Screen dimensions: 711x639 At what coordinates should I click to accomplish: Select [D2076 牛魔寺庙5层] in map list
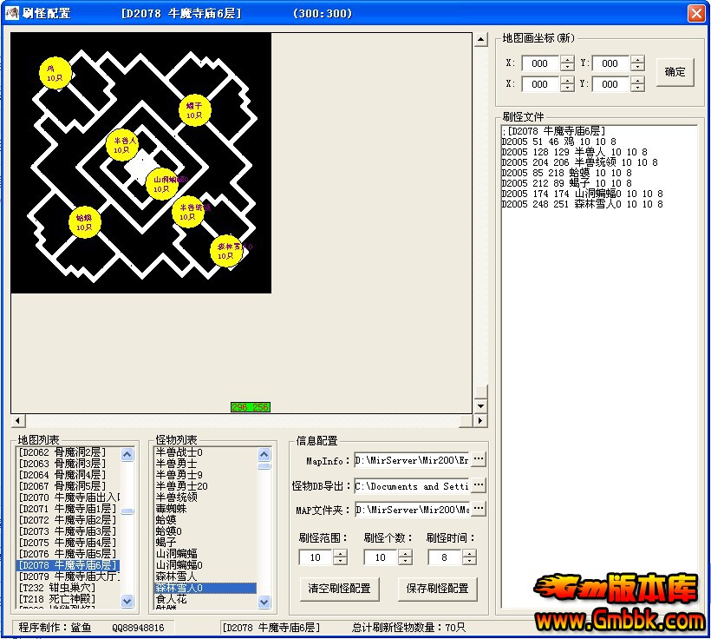point(68,554)
